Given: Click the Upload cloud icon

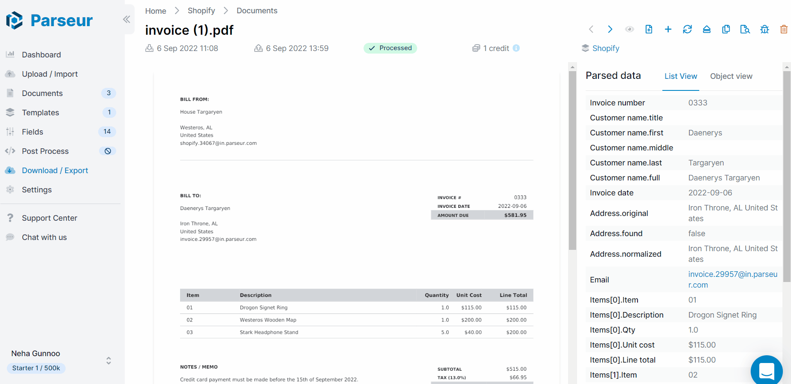Looking at the screenshot, I should (10, 74).
